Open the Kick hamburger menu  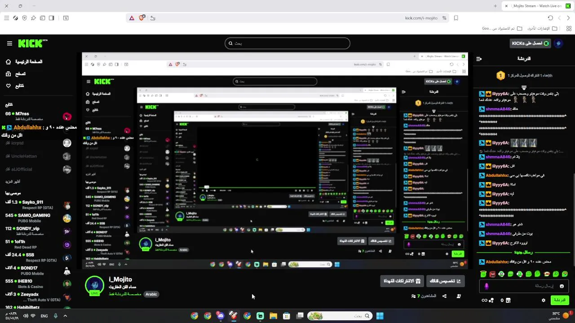pyautogui.click(x=9, y=44)
